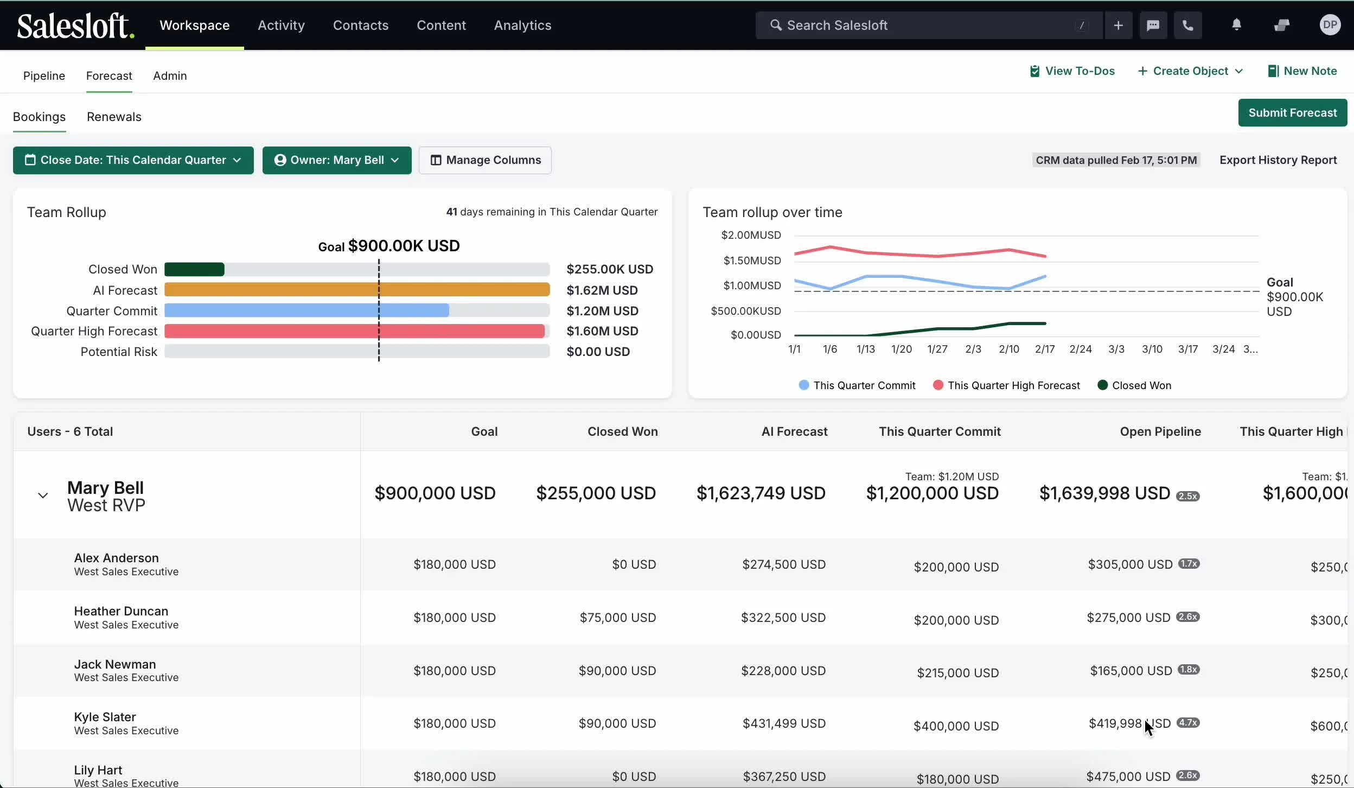Image resolution: width=1354 pixels, height=788 pixels.
Task: Click the calendar icon on Close Date filter
Action: coord(30,160)
